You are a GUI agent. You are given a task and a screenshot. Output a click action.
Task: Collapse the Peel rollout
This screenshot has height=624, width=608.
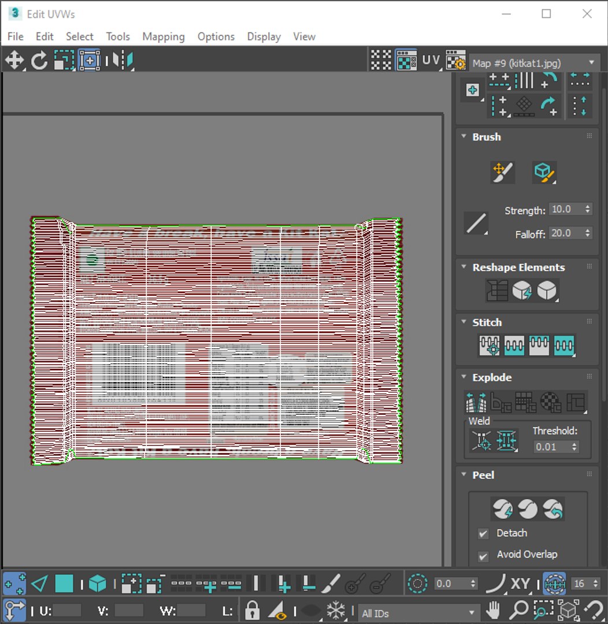pyautogui.click(x=464, y=474)
